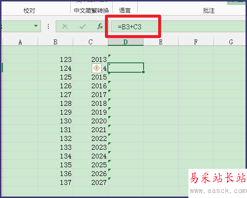
Task: Click cell with value 133
Action: pyautogui.click(x=55, y=147)
